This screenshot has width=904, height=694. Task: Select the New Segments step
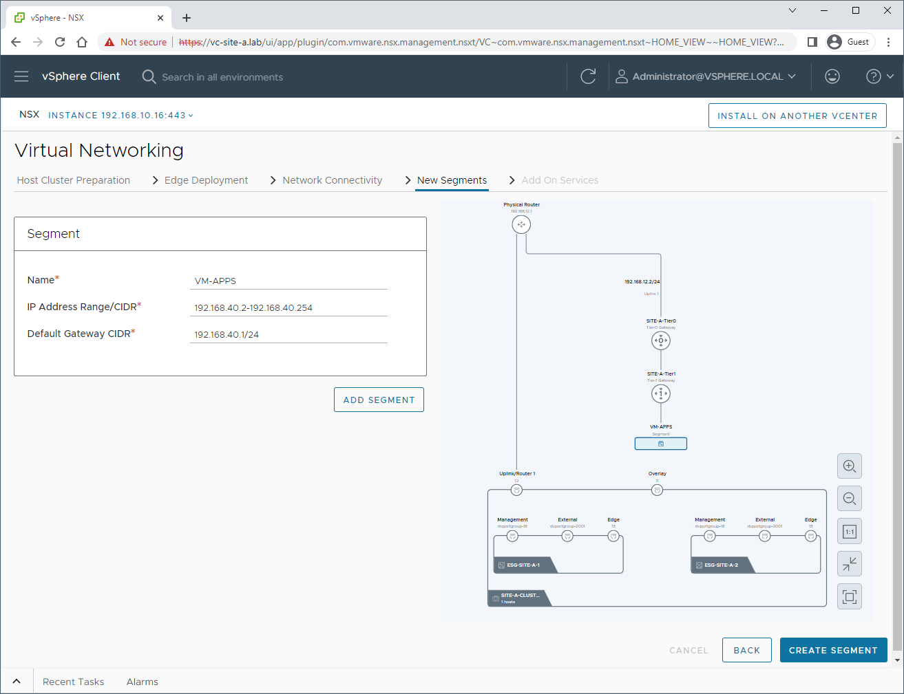point(452,180)
